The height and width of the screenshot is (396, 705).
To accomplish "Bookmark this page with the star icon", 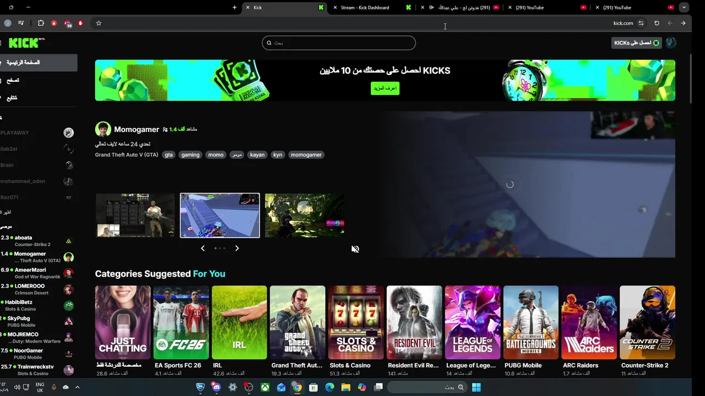I will point(99,23).
